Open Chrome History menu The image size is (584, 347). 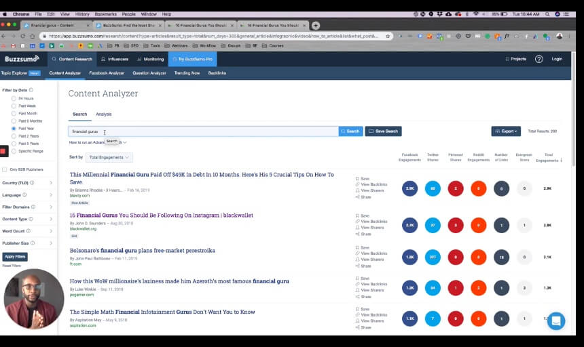[82, 14]
